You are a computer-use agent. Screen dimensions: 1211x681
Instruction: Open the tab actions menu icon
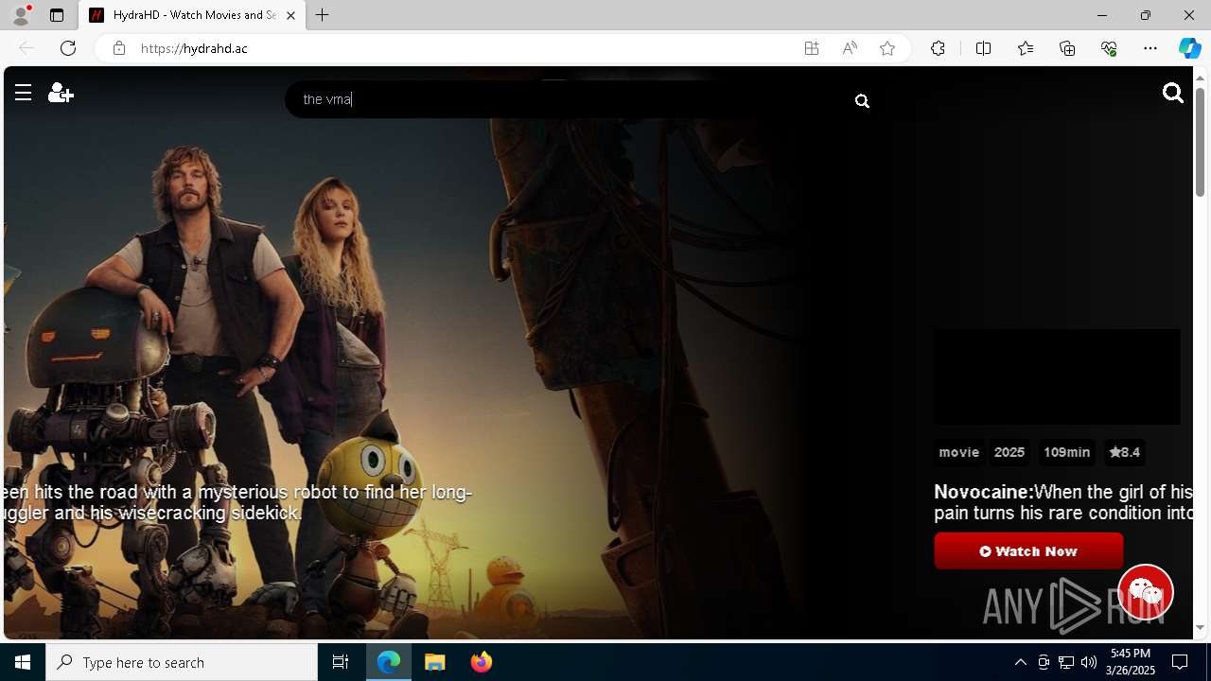coord(57,15)
